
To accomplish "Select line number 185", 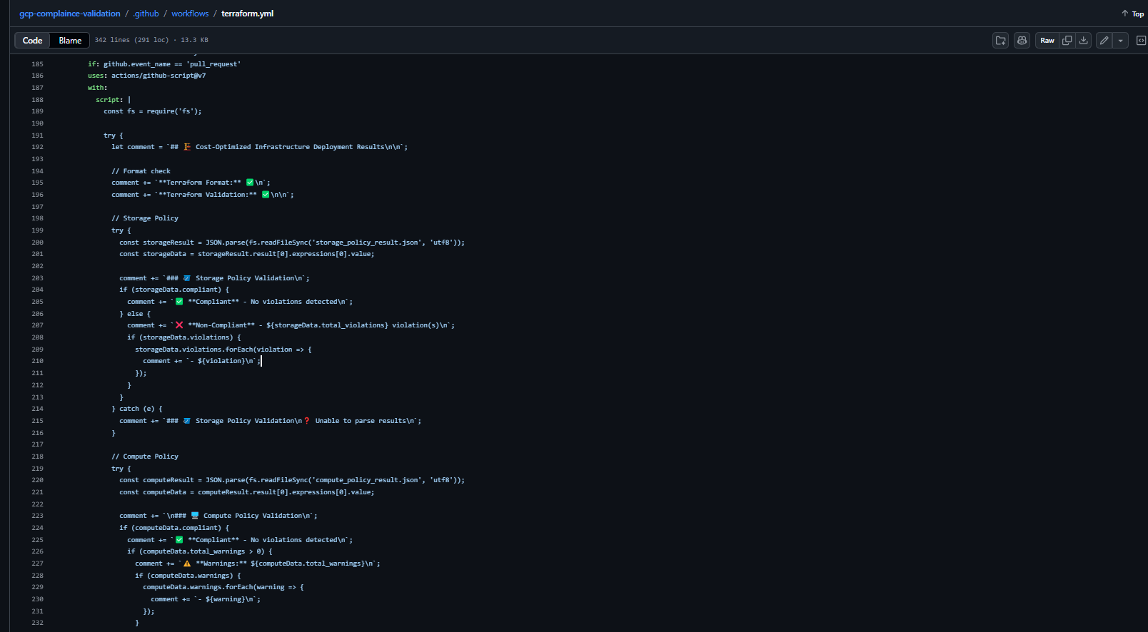I will point(37,64).
